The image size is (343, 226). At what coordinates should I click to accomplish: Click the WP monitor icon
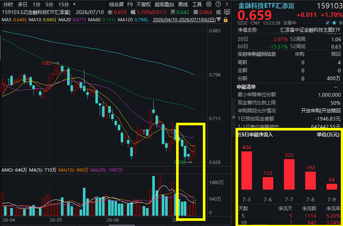(227, 12)
